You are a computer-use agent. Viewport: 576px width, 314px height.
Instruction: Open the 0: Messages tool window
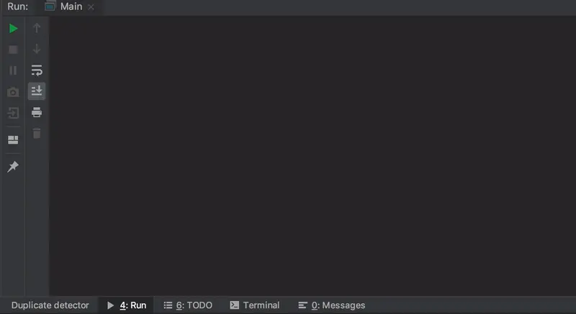click(x=332, y=305)
